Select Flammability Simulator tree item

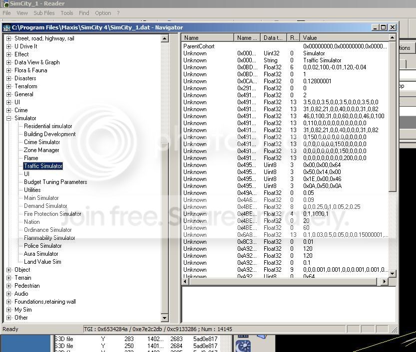(x=49, y=238)
